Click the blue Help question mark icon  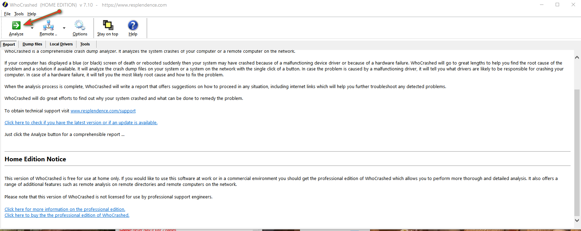(133, 25)
